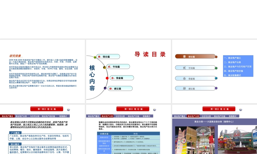Click the 分类方法 table header
Viewport: 257px width, 154px height.
(x=104, y=134)
